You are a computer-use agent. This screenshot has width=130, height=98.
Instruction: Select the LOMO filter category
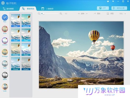click(x=5, y=41)
